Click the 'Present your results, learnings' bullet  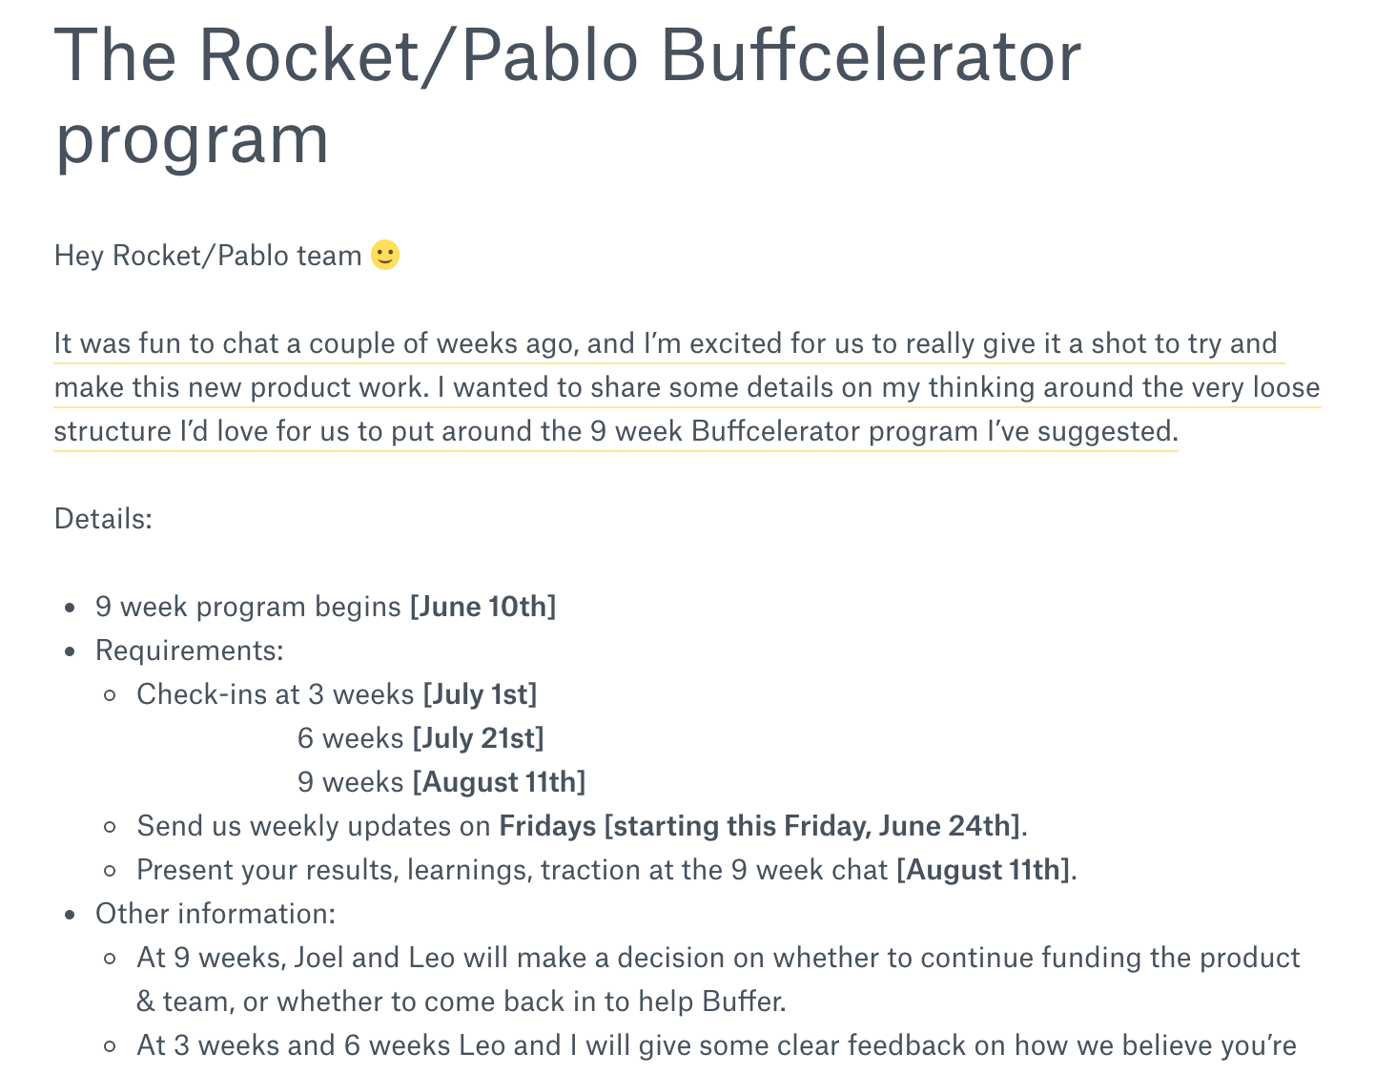coord(606,870)
